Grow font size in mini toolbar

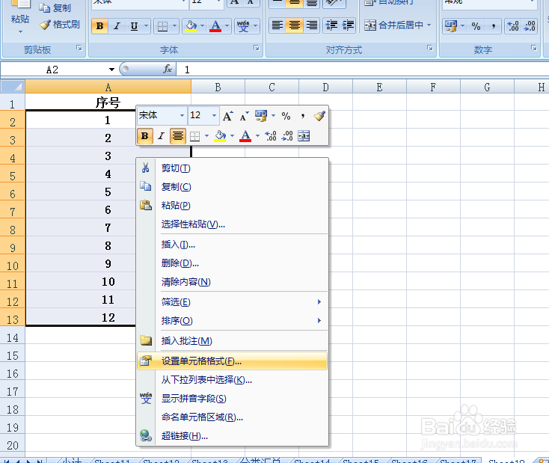pos(228,116)
